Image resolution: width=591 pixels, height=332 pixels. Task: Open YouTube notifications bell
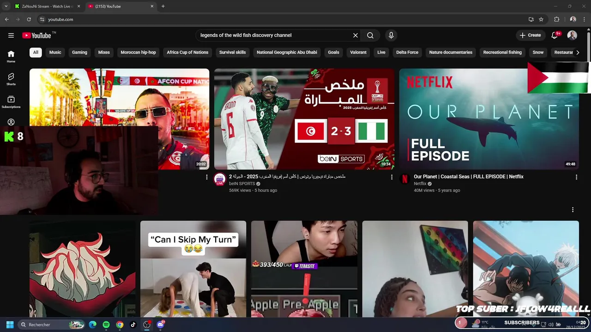click(555, 35)
